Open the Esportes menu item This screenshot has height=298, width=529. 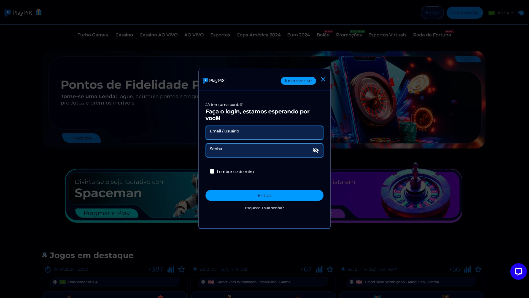(220, 35)
